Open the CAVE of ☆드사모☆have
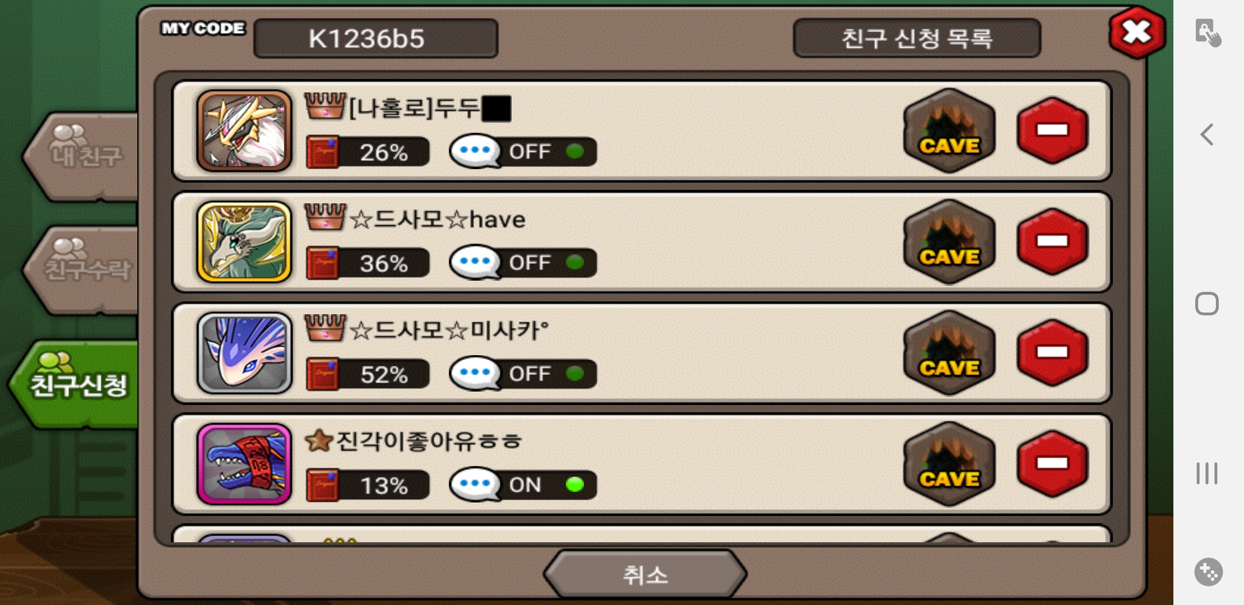The image size is (1244, 605). coord(949,242)
